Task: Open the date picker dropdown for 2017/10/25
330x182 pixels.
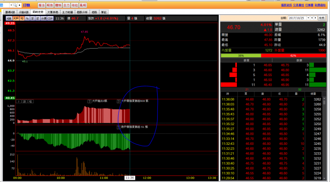Action: [x=308, y=18]
